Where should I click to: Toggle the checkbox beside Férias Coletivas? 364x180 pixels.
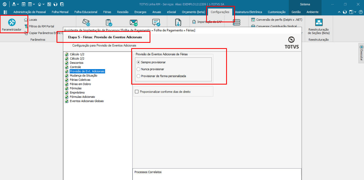(67, 80)
